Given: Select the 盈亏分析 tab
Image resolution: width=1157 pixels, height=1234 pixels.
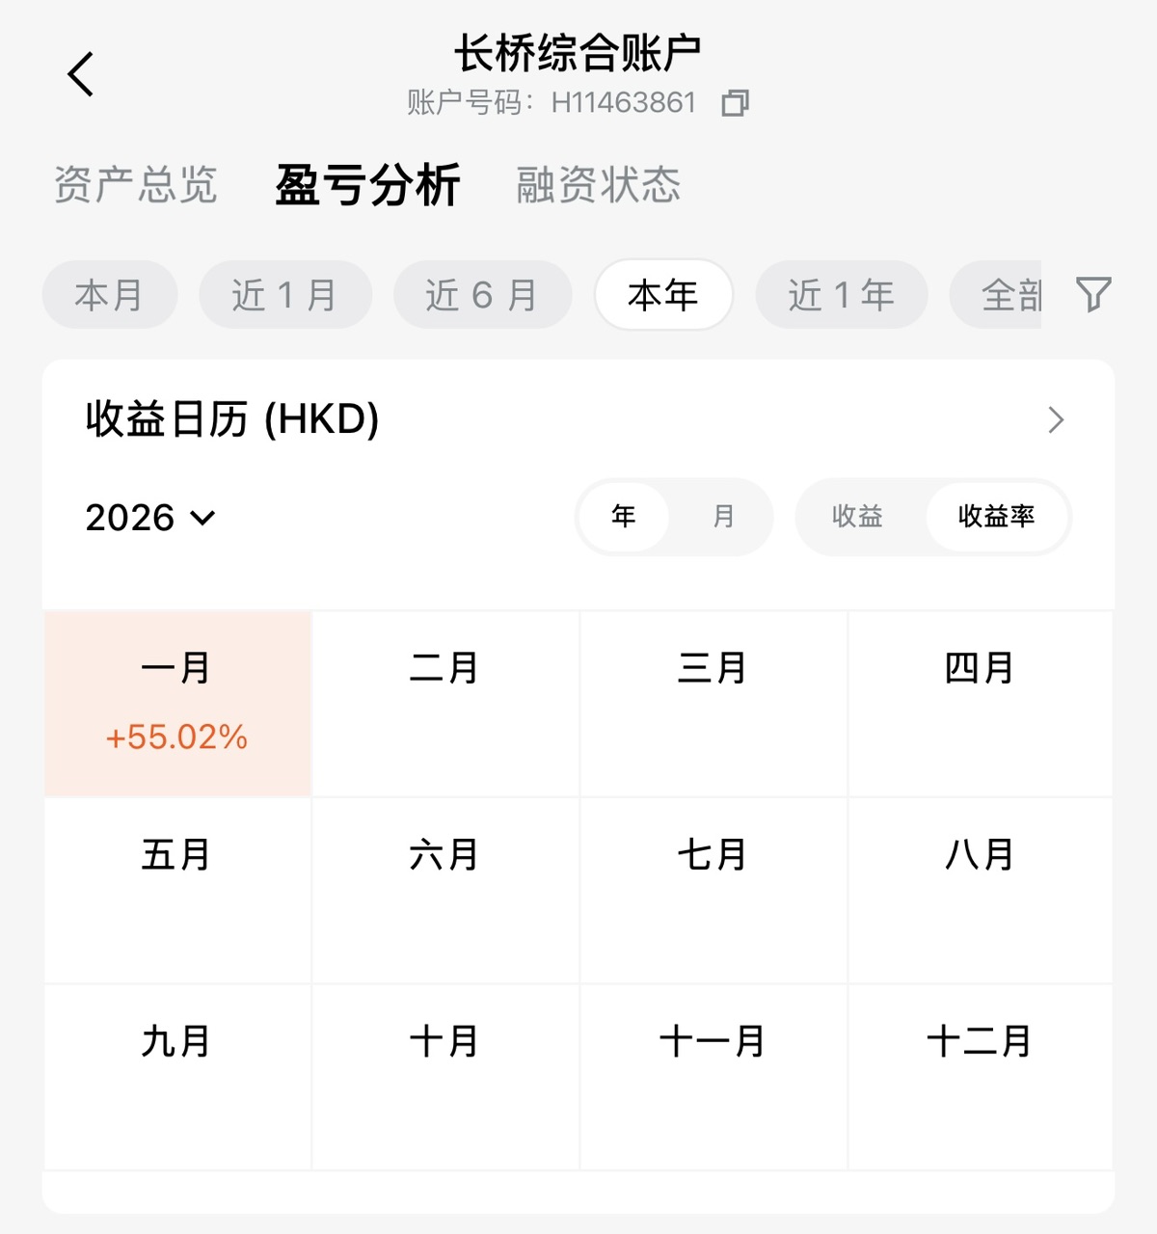Looking at the screenshot, I should click(367, 185).
